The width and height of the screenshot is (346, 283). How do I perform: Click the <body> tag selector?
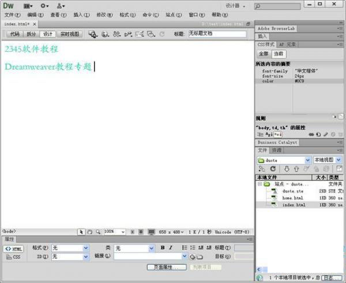coord(9,231)
